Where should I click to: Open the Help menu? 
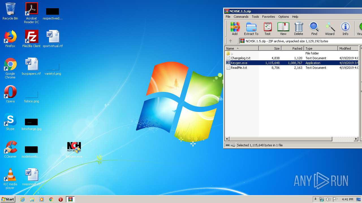point(295,17)
